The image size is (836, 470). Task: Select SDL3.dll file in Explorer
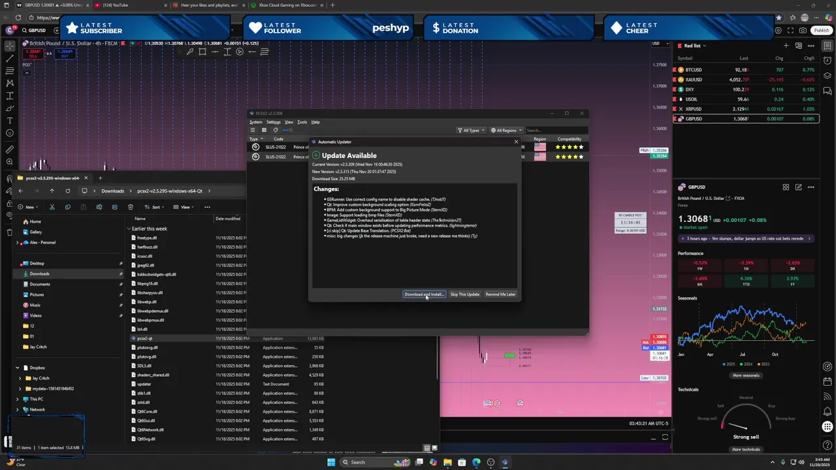click(144, 366)
